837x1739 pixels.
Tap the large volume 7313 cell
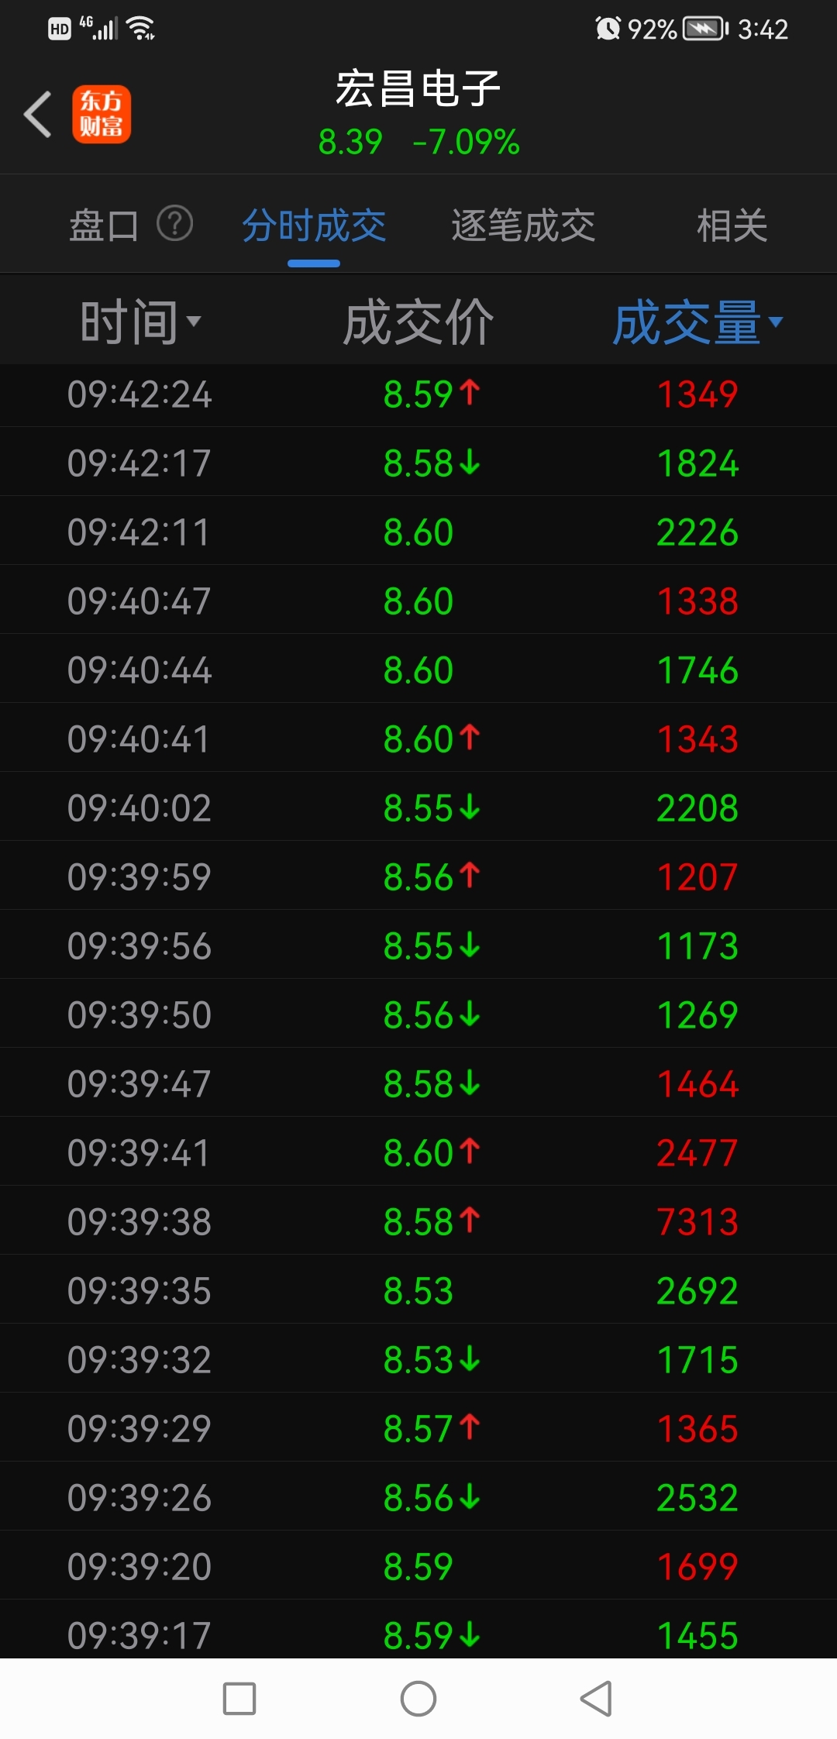pos(697,1222)
